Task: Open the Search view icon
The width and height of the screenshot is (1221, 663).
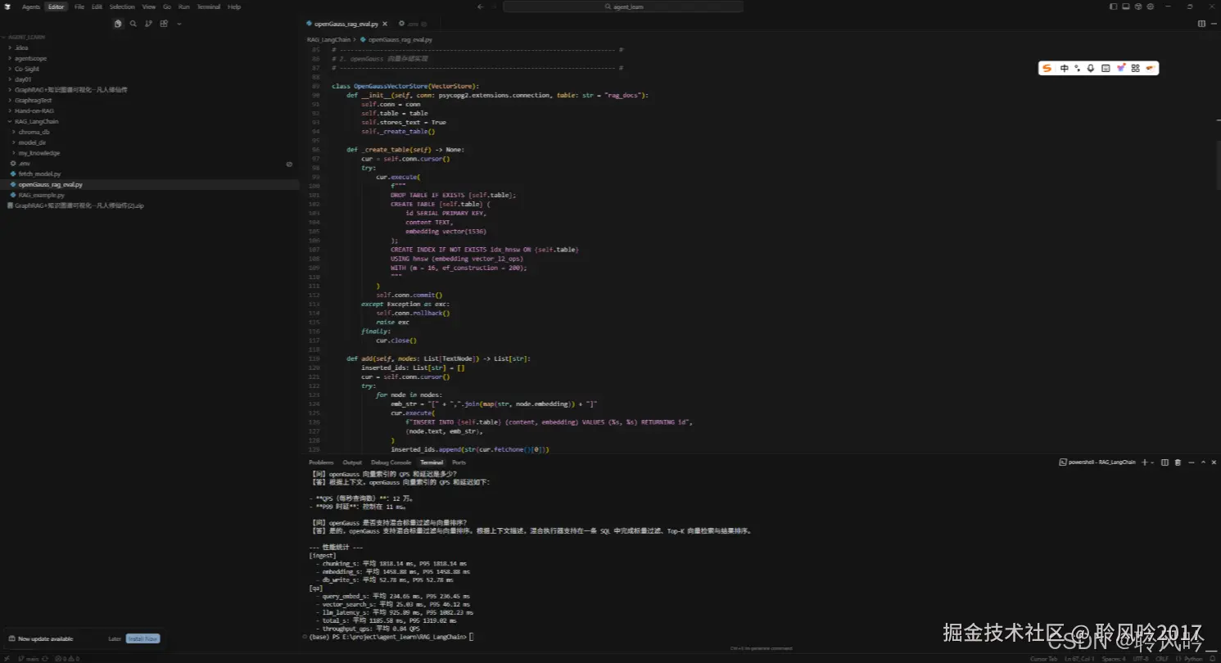Action: pos(133,24)
